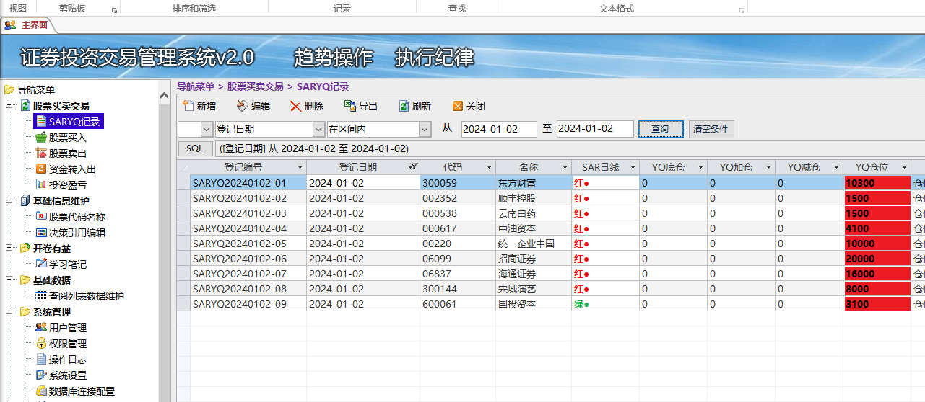
Task: Open the 名称 column filter arrow
Action: [565, 167]
